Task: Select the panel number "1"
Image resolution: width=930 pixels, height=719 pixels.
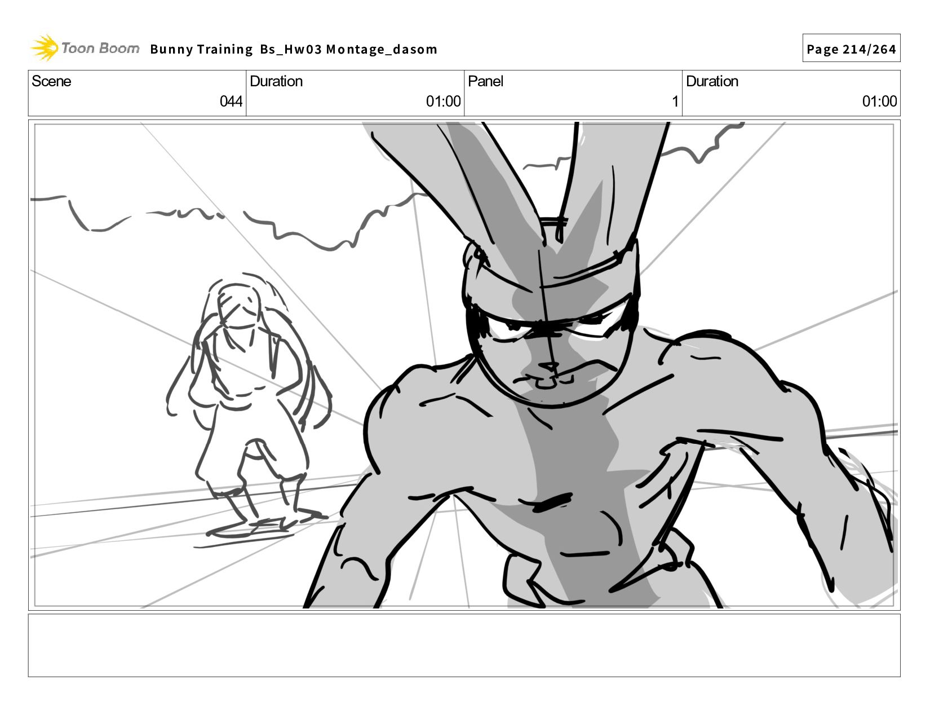Action: point(675,102)
